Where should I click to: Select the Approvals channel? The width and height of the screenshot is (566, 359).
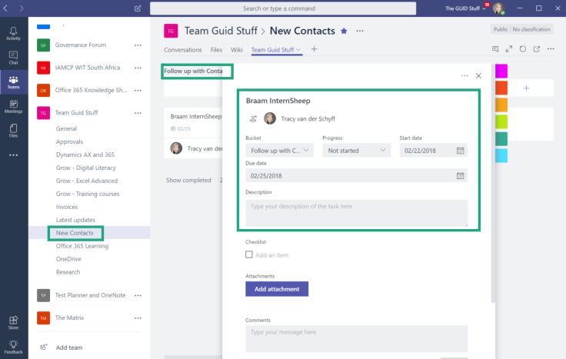pyautogui.click(x=70, y=142)
